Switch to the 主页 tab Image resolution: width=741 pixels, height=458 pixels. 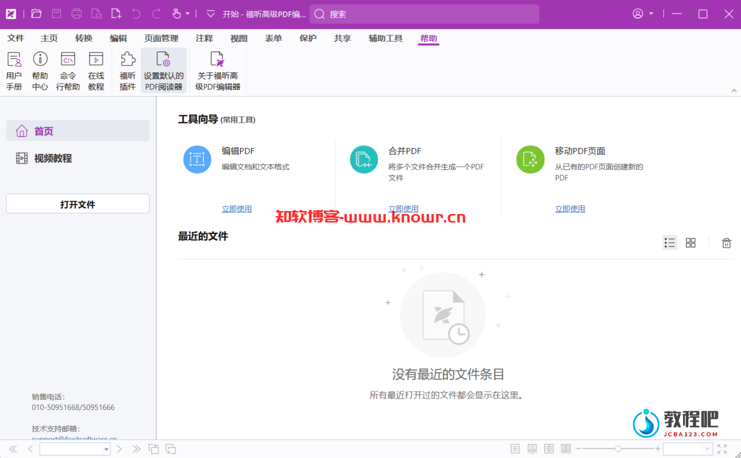49,38
